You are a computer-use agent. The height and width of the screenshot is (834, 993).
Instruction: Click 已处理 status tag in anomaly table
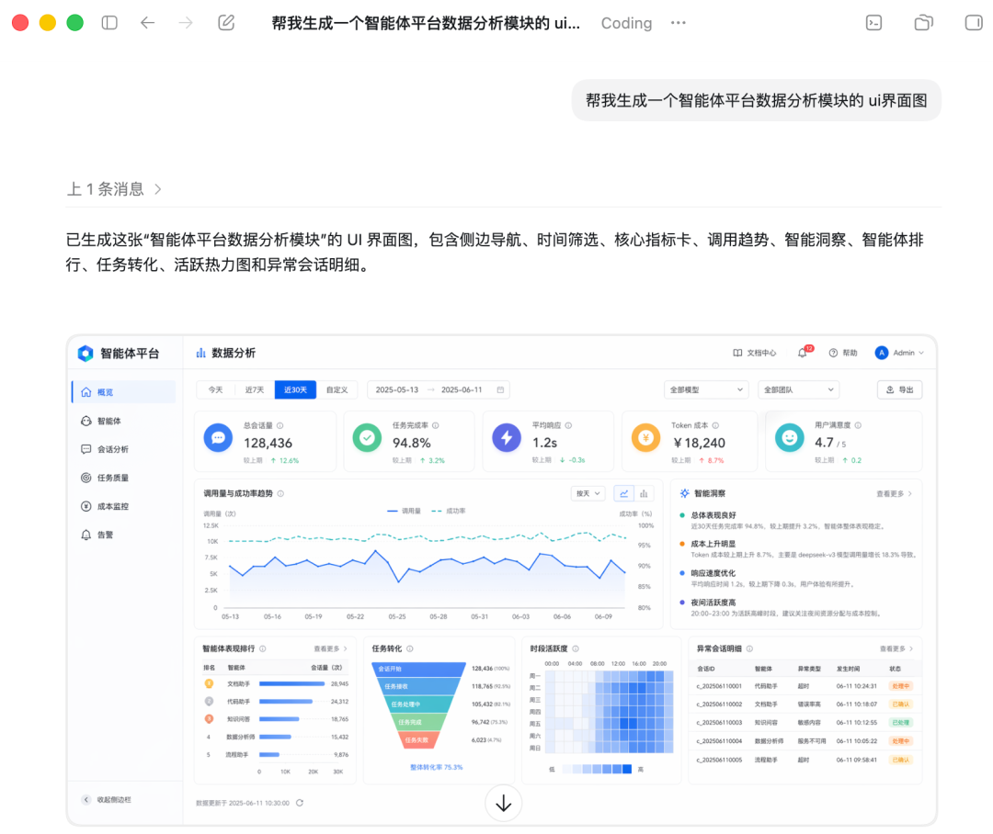900,723
